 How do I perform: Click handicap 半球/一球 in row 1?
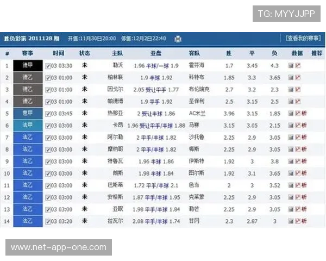(x=158, y=66)
